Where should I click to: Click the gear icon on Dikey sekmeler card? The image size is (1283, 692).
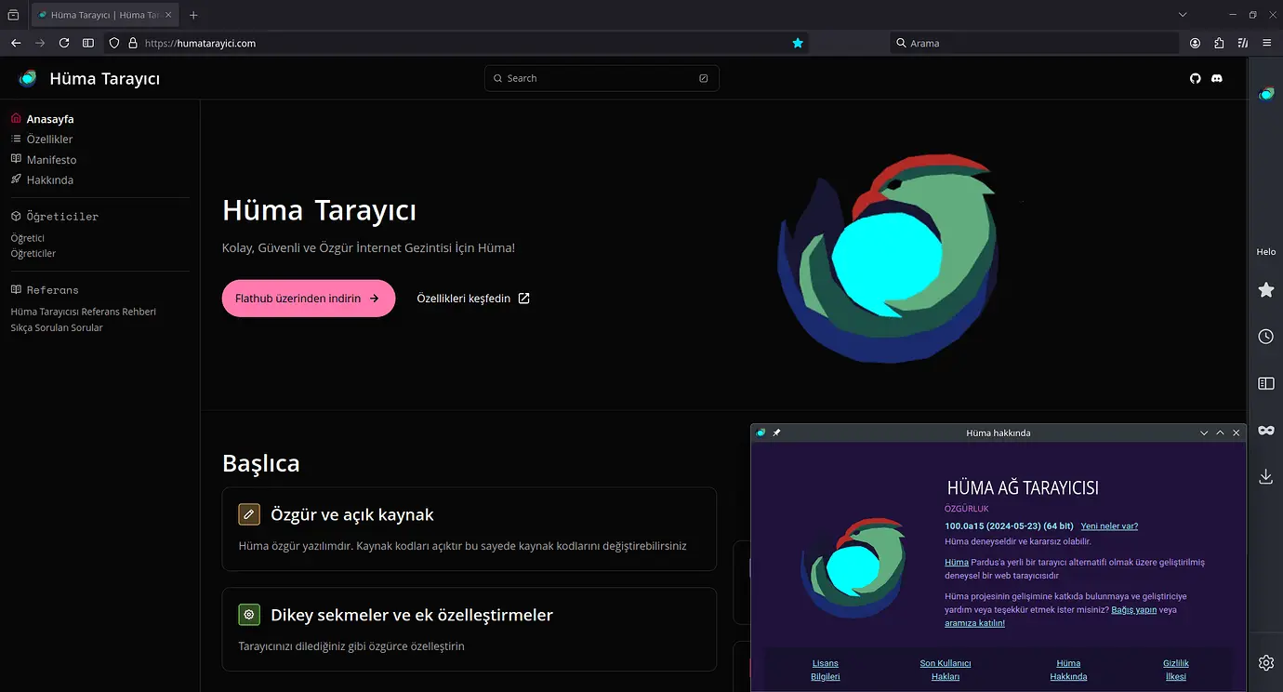click(x=249, y=615)
